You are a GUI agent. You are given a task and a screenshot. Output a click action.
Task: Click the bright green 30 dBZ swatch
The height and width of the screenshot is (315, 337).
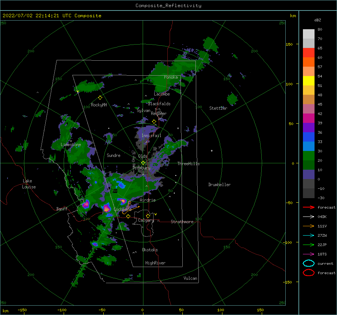[x=309, y=155]
